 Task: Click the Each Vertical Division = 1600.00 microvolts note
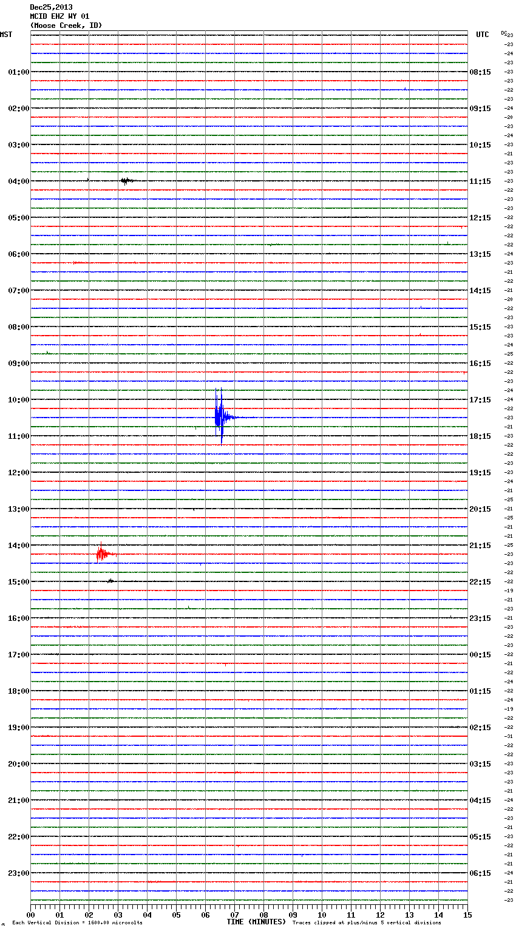[x=77, y=923]
